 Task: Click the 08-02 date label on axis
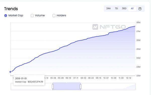point(83,78)
